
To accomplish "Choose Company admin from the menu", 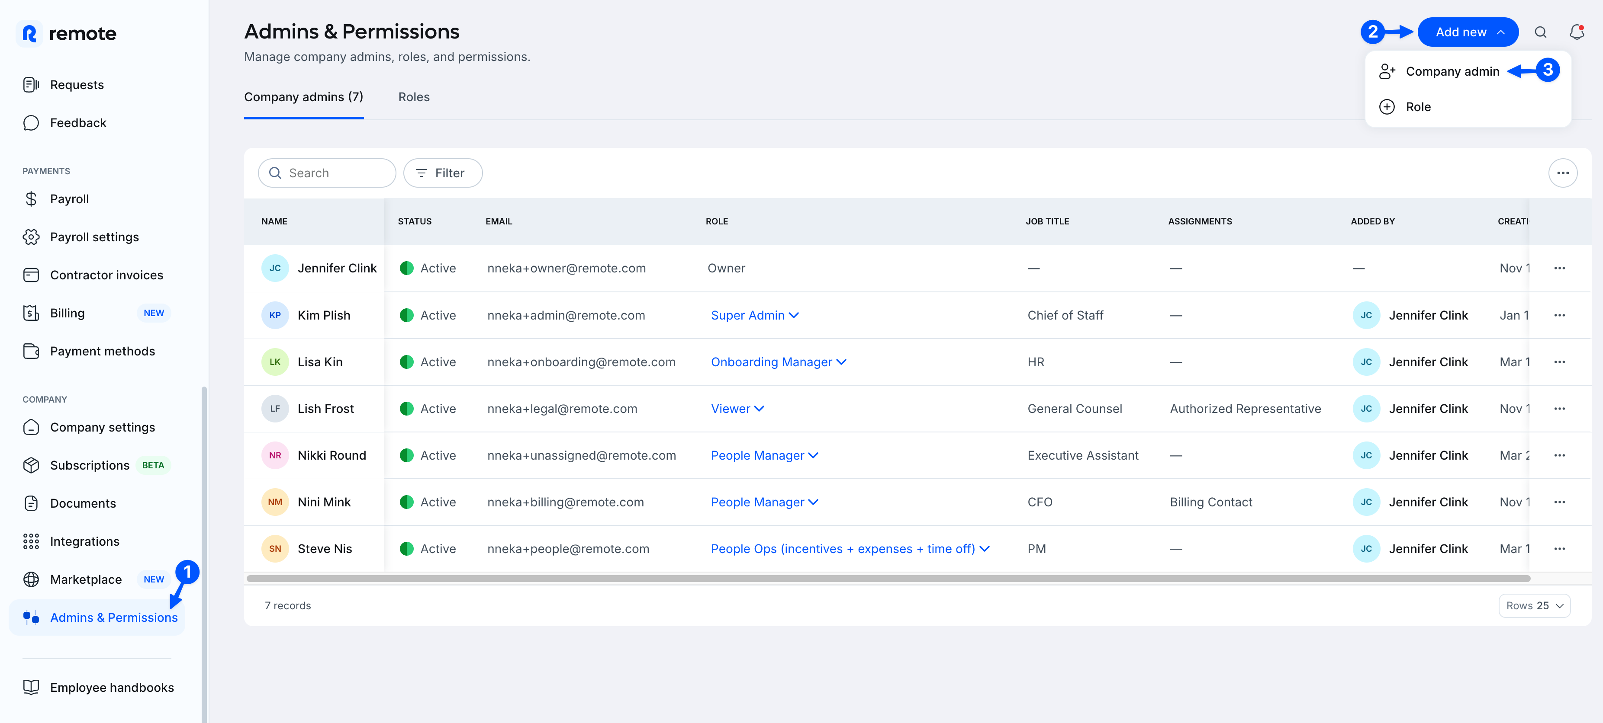I will click(x=1453, y=71).
